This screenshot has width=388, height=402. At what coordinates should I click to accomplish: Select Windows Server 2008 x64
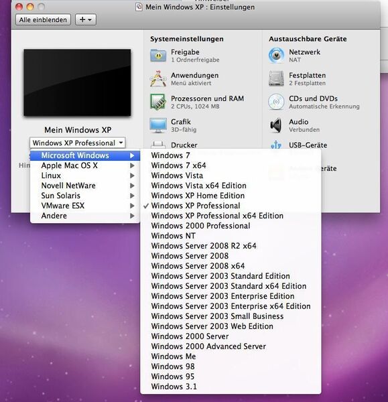(x=231, y=266)
